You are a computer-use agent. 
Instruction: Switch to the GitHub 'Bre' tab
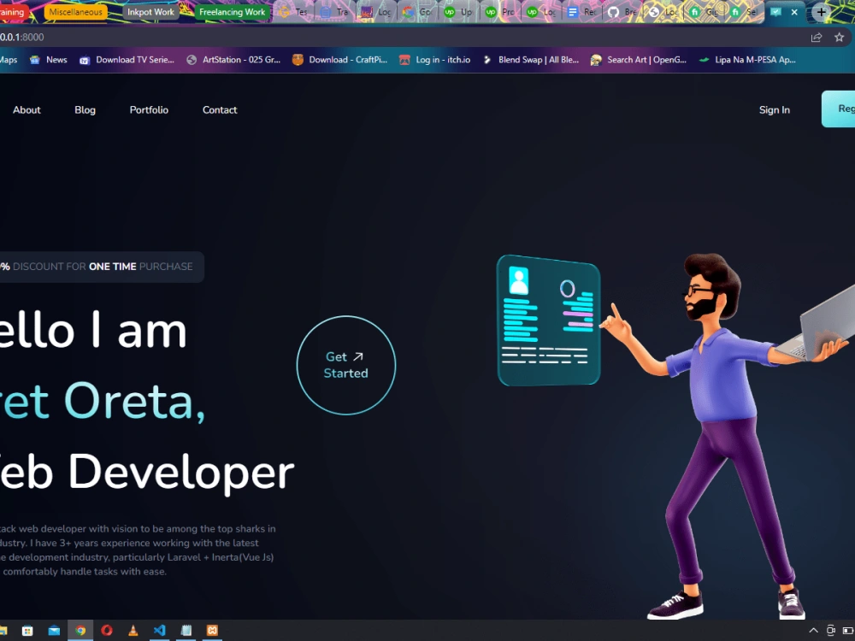[622, 12]
